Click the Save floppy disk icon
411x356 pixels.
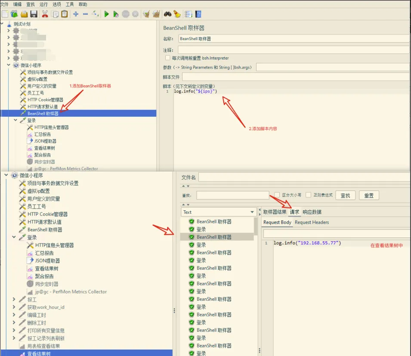[34, 14]
